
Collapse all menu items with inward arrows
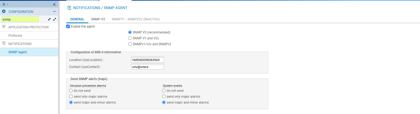point(49,19)
